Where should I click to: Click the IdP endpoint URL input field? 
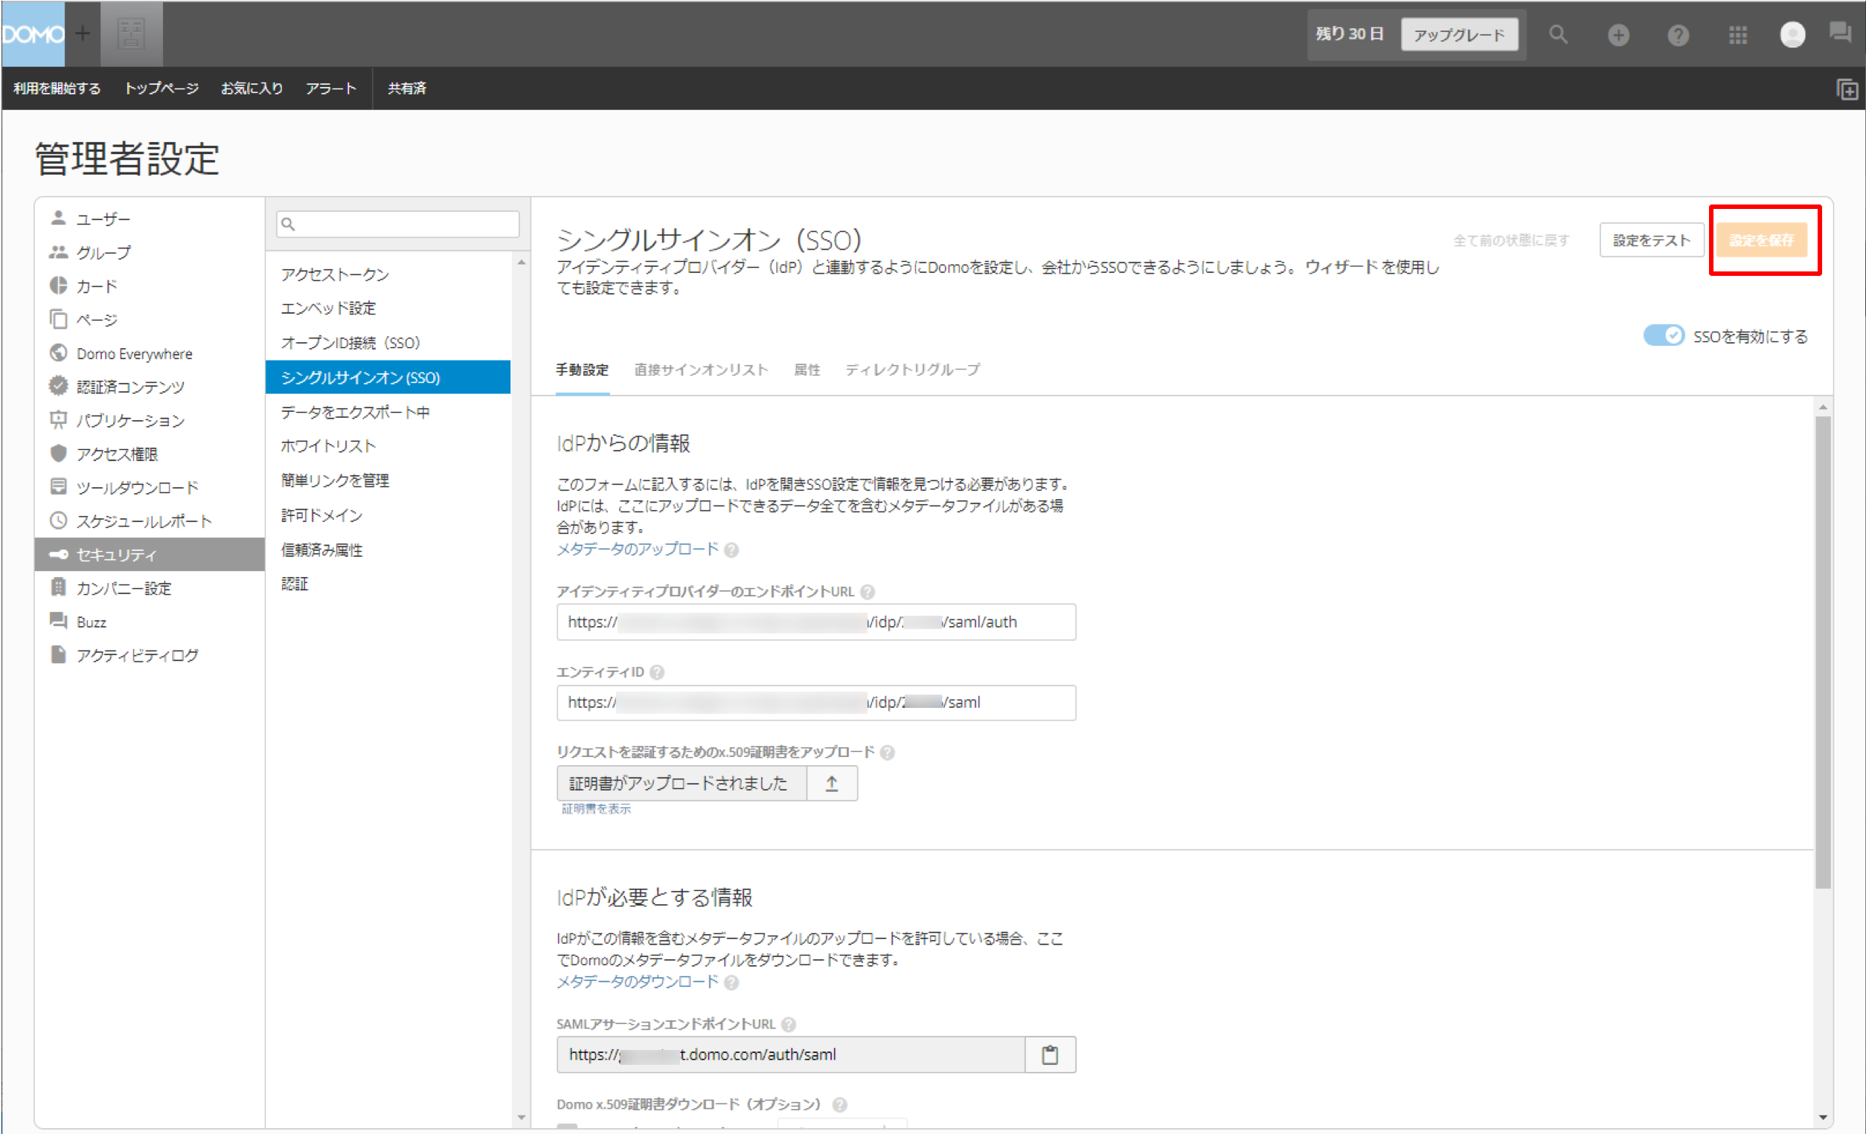point(815,622)
